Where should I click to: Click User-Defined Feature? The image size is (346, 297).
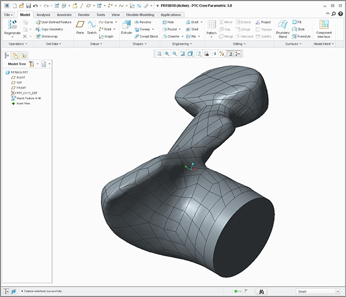54,22
